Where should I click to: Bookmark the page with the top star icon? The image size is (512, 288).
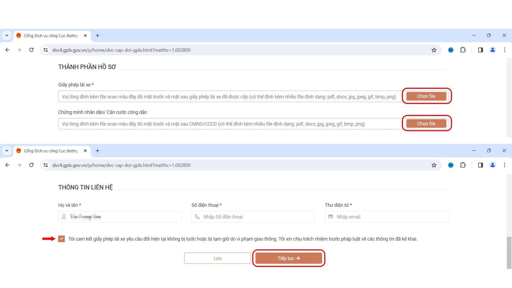[434, 50]
